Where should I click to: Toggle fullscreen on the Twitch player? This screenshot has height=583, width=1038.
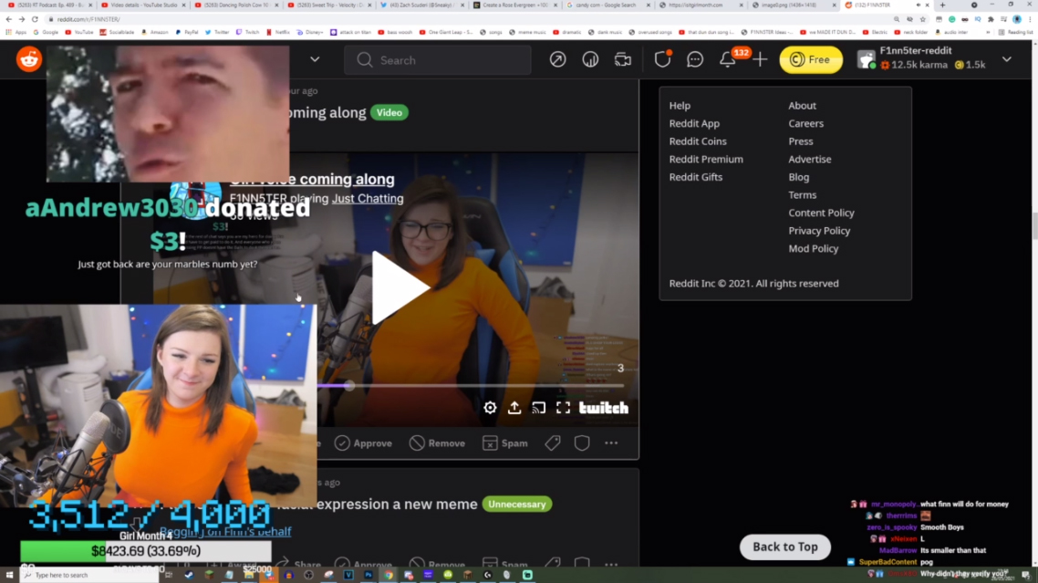coord(564,408)
